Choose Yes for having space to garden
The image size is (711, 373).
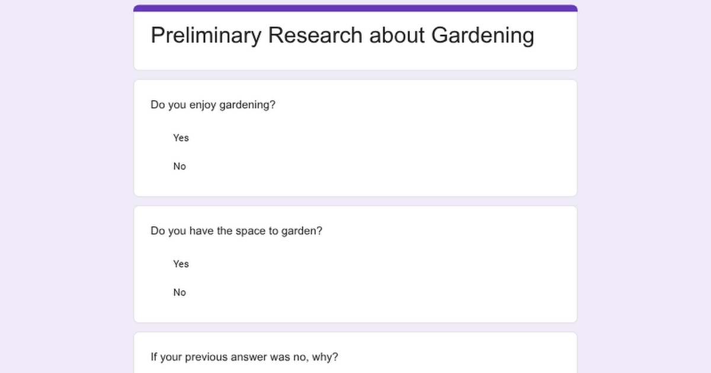point(181,264)
